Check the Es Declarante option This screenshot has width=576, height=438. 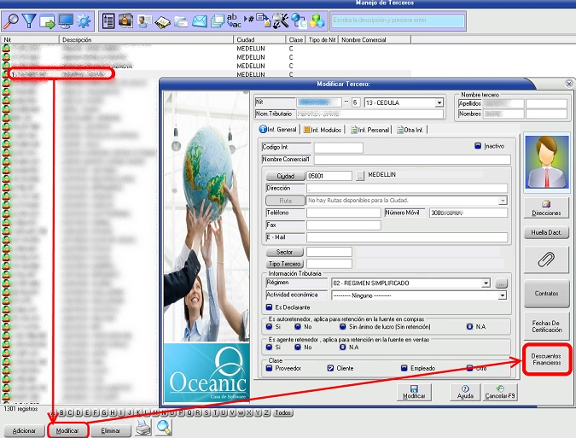(x=270, y=307)
